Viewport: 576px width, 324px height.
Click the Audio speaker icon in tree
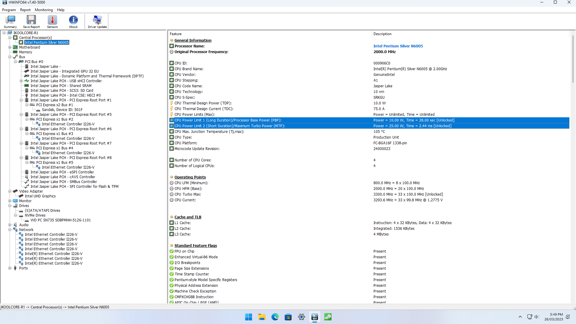(15, 225)
